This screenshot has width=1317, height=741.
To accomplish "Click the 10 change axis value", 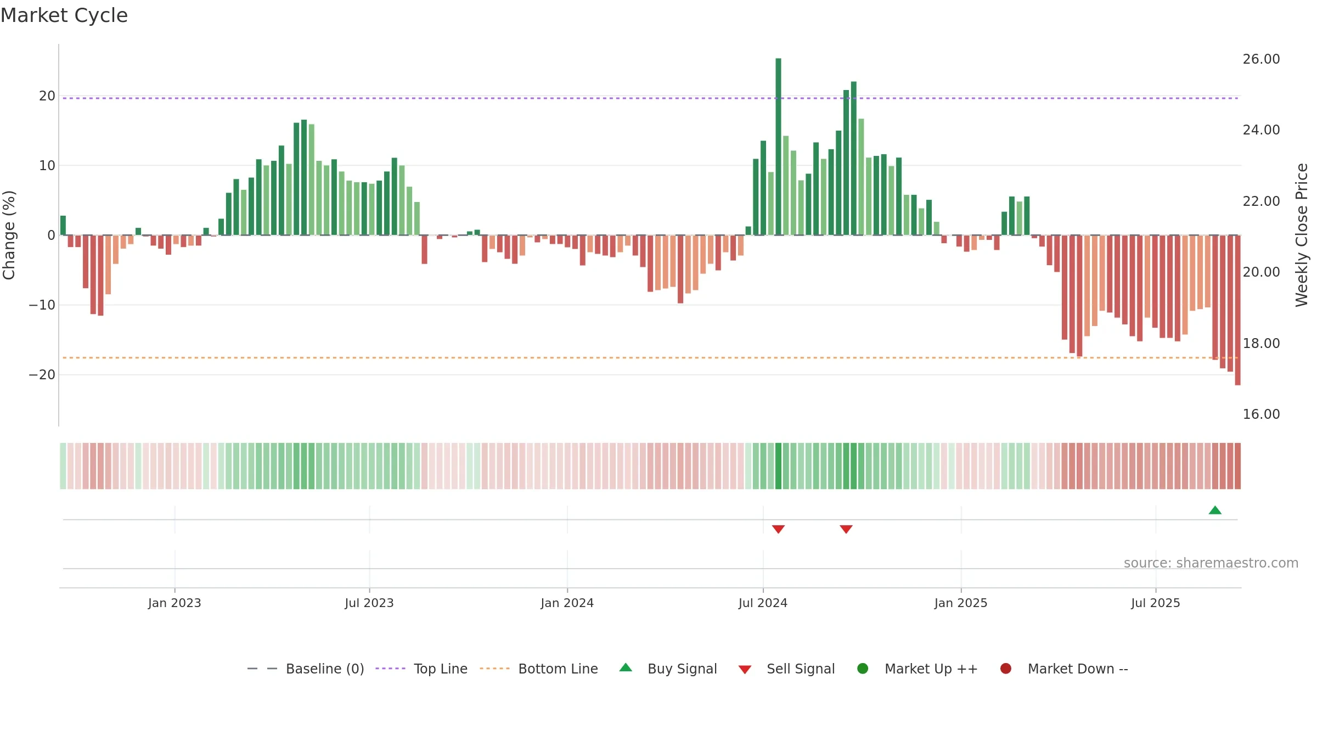I will click(47, 166).
